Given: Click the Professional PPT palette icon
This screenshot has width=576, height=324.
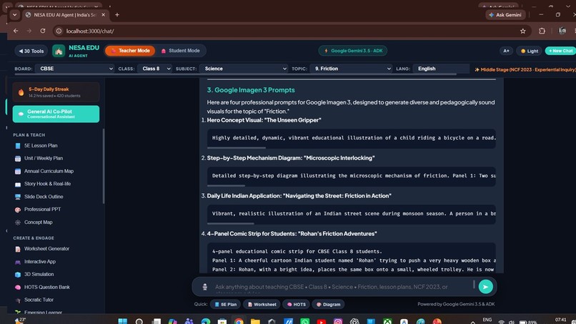Looking at the screenshot, I should point(18,210).
